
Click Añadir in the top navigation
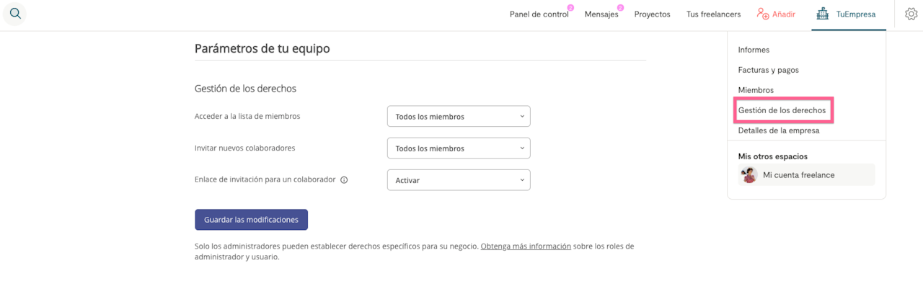784,14
